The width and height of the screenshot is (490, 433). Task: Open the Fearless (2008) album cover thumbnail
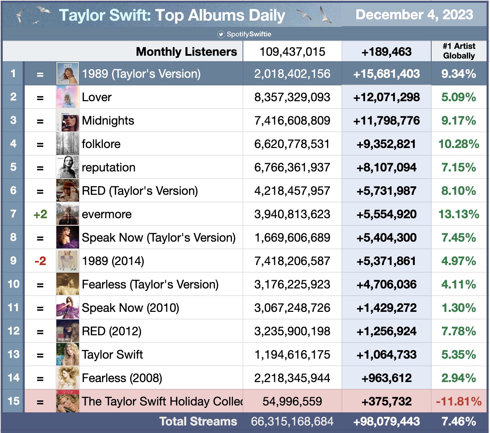[x=68, y=378]
